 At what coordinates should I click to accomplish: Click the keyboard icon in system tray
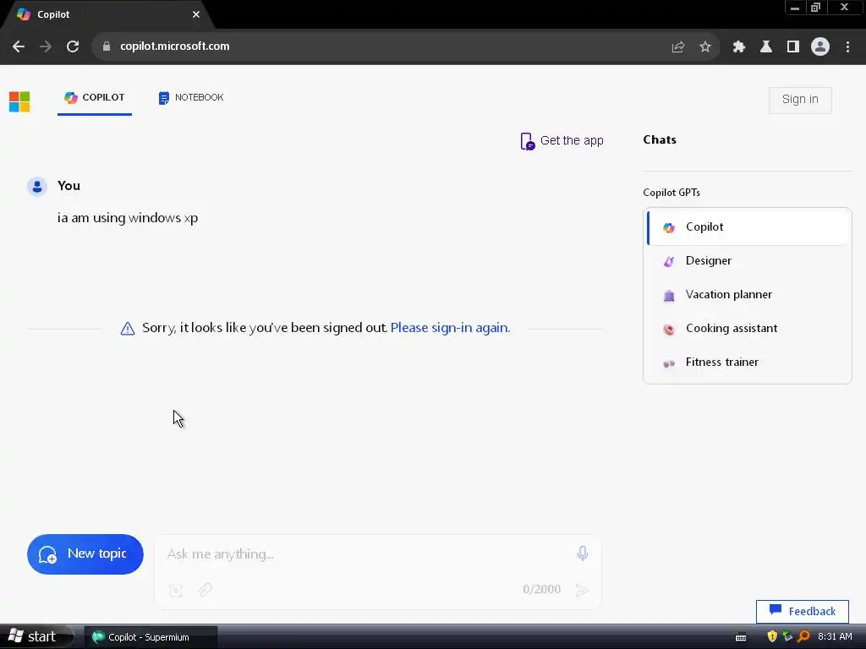click(741, 637)
